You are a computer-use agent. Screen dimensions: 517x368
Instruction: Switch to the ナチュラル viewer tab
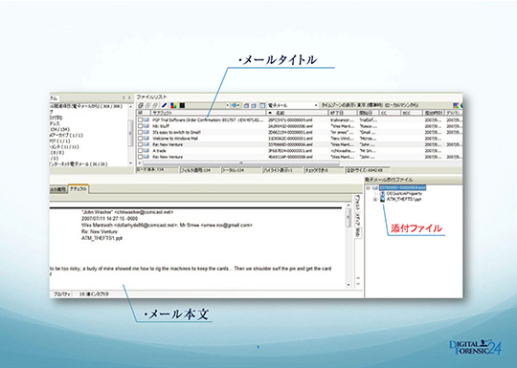tap(79, 189)
